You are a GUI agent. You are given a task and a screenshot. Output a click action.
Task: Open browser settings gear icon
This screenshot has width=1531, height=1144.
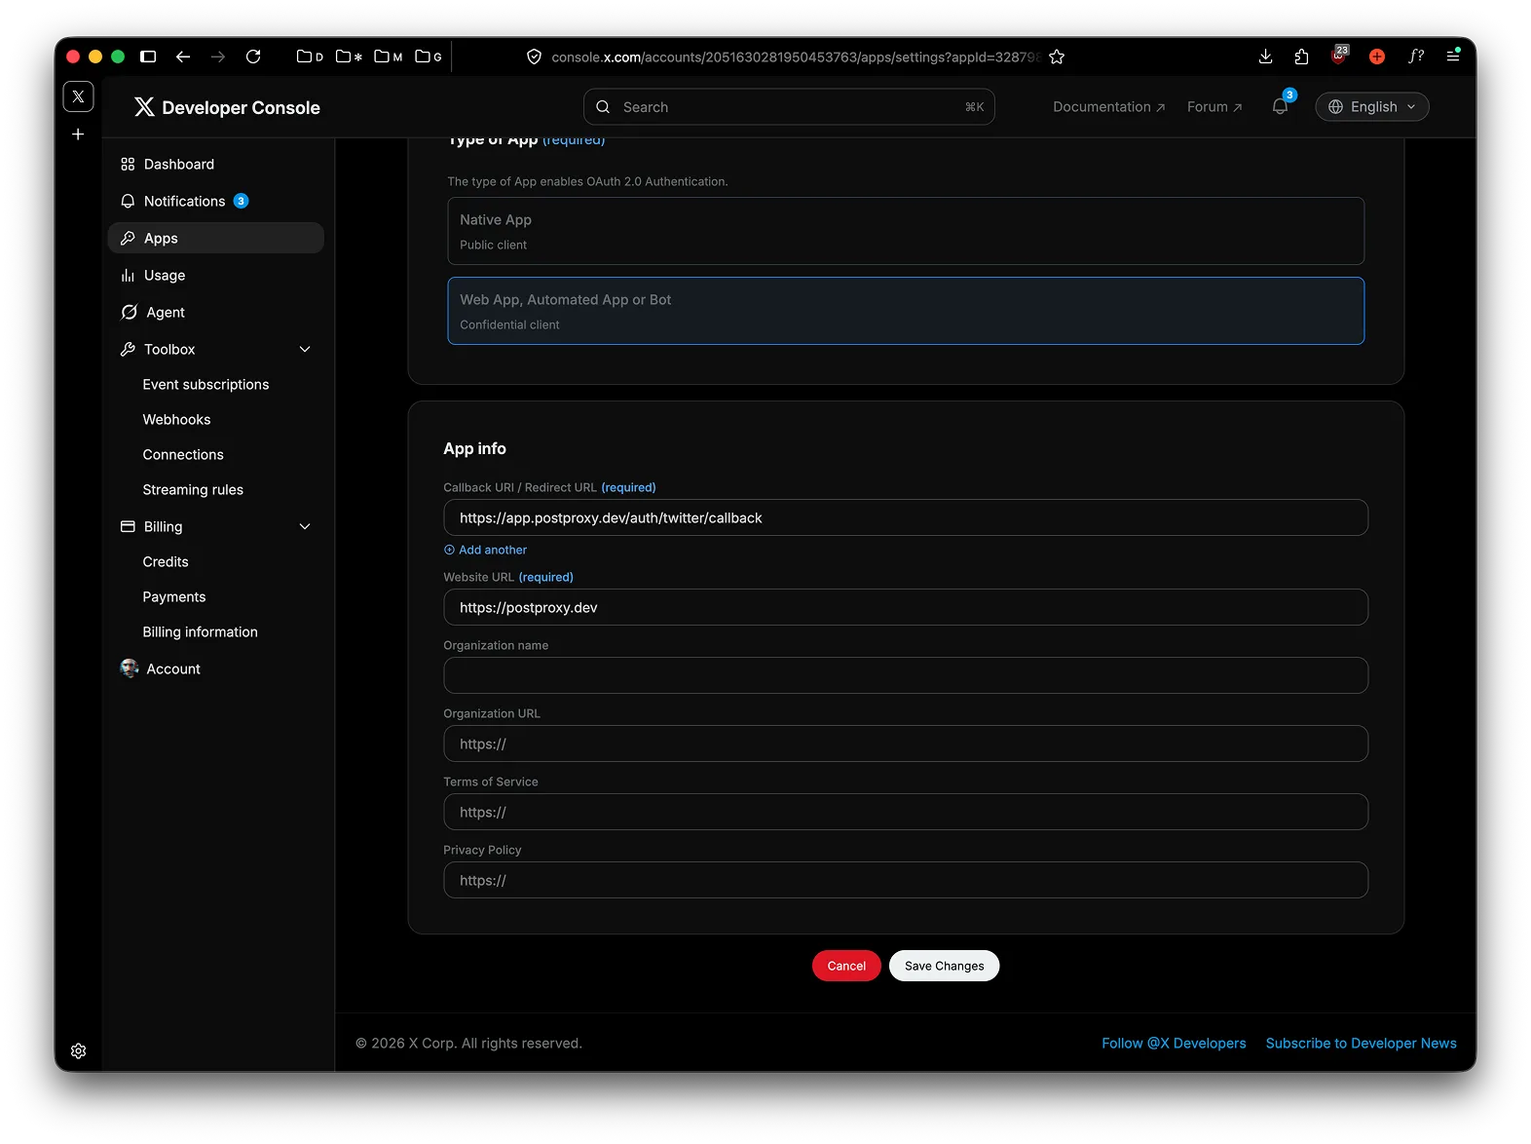(78, 1050)
